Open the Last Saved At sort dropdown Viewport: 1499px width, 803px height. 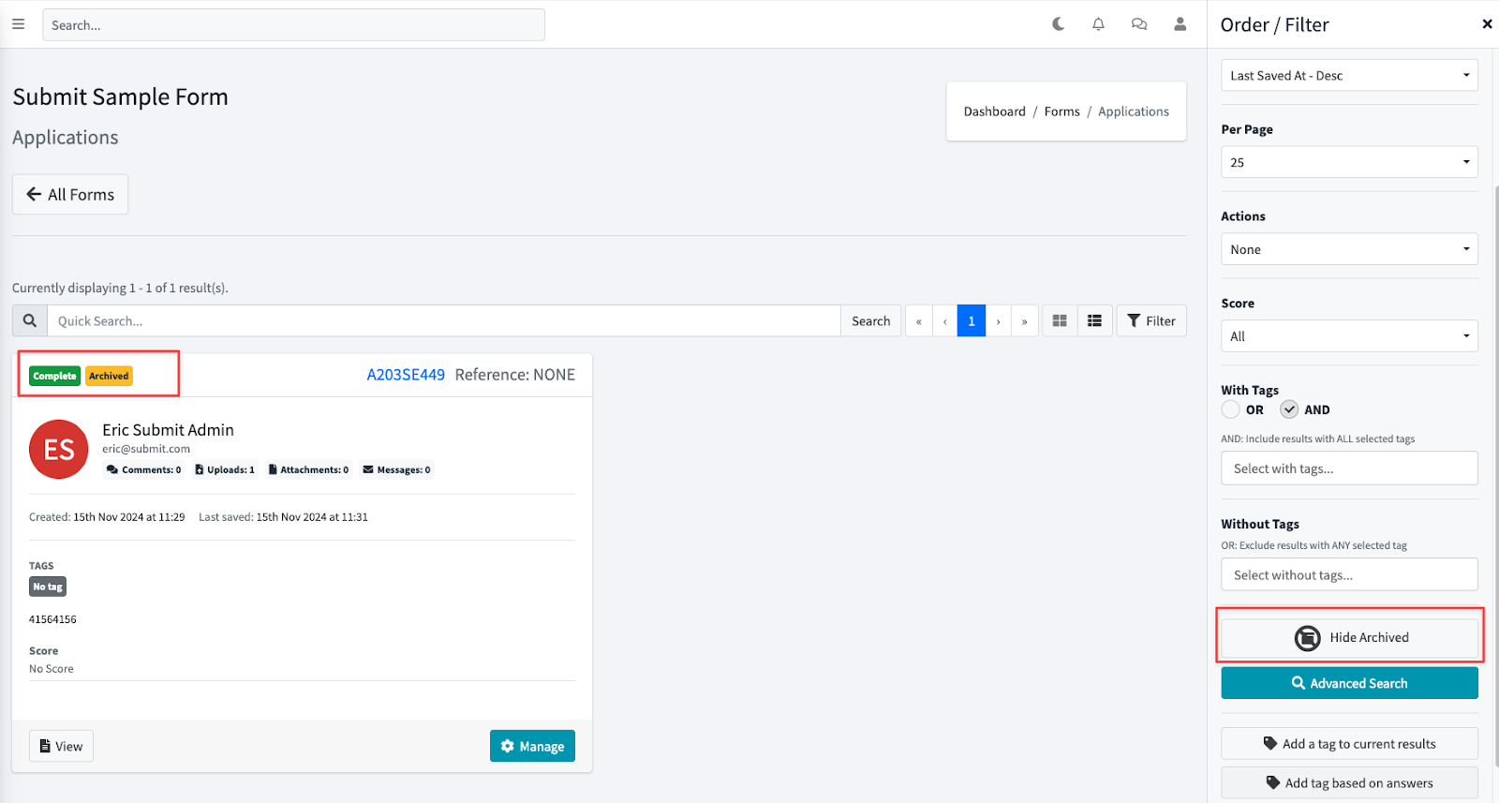pyautogui.click(x=1349, y=75)
